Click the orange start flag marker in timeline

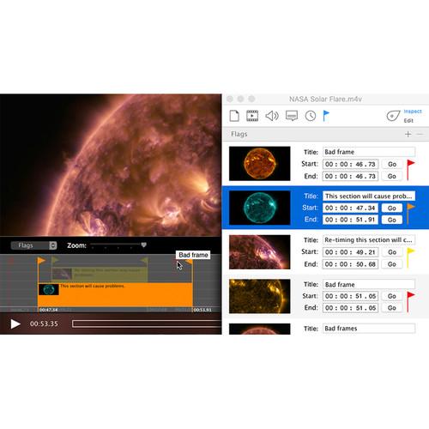click(x=41, y=260)
